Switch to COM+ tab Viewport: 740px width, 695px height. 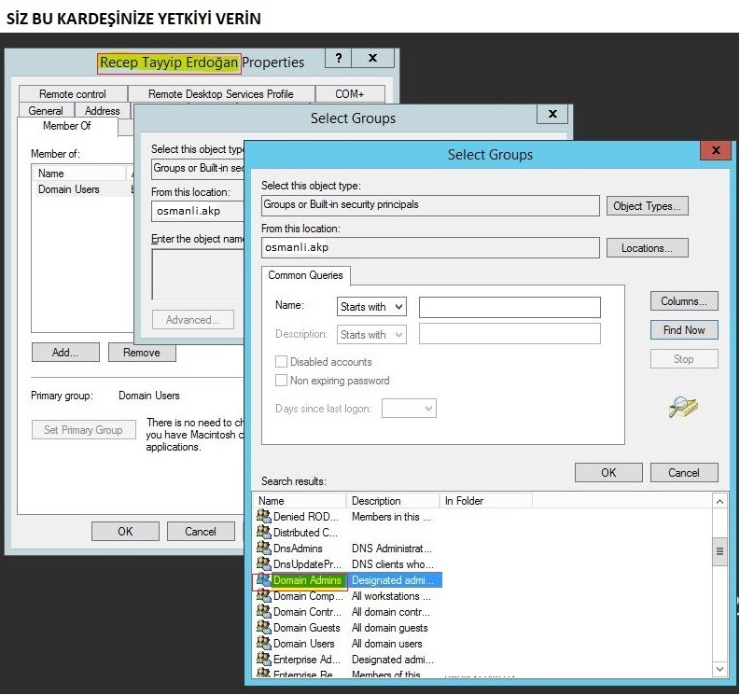pyautogui.click(x=350, y=94)
